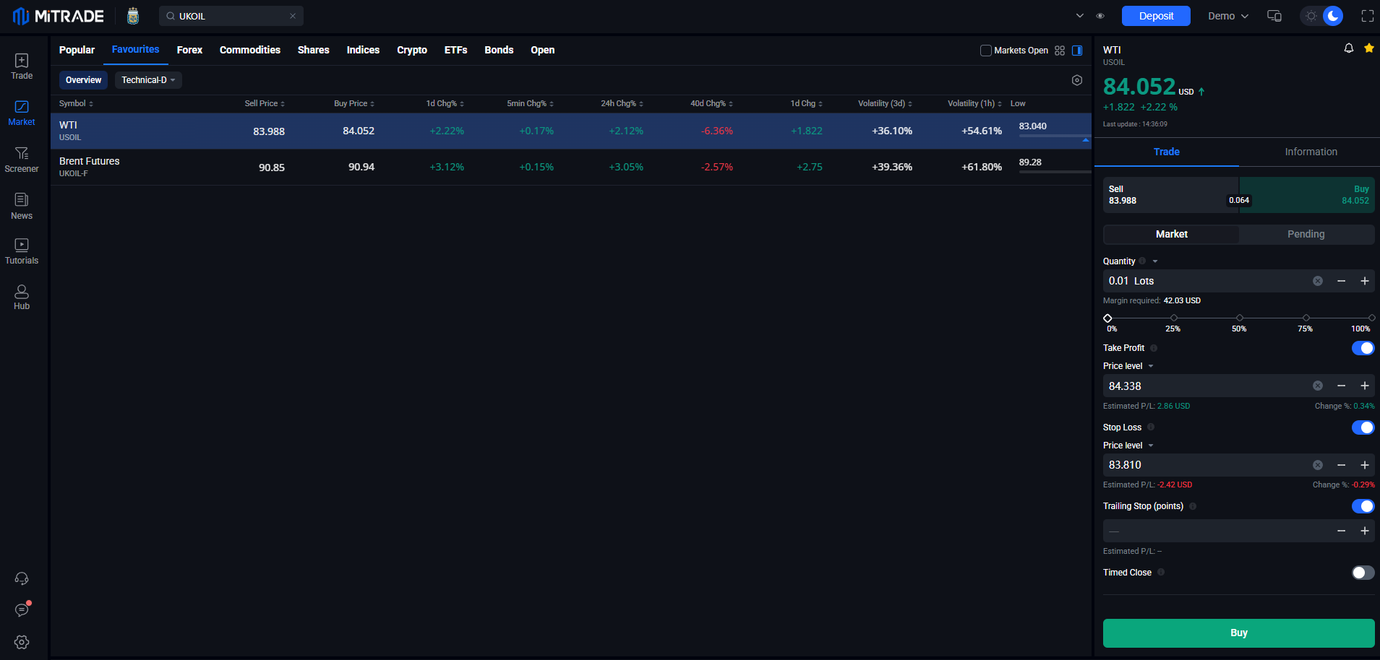The image size is (1380, 660).
Task: Open the Tutorials sidebar section
Action: [22, 251]
